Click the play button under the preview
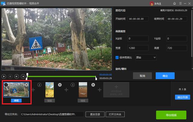Image resolution: width=193 pixels, height=122 pixels. tap(4, 76)
